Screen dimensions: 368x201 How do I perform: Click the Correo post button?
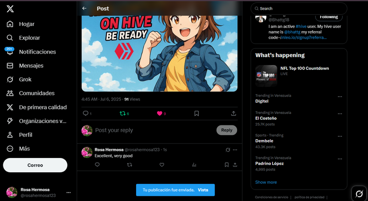(35, 165)
